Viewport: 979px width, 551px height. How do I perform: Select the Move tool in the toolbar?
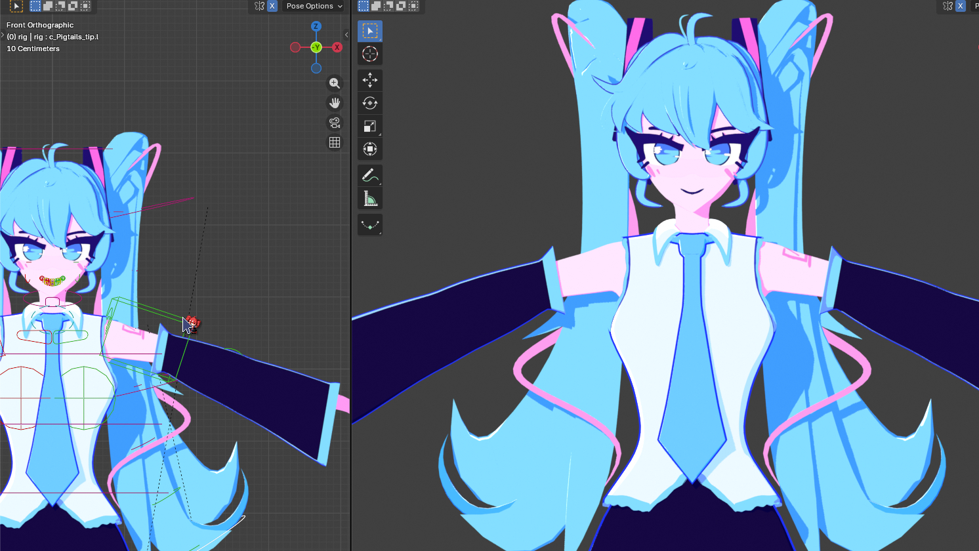[370, 80]
